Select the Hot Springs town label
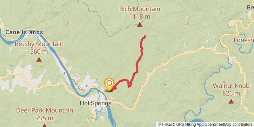This screenshot has height=127, width=254. (x=96, y=104)
